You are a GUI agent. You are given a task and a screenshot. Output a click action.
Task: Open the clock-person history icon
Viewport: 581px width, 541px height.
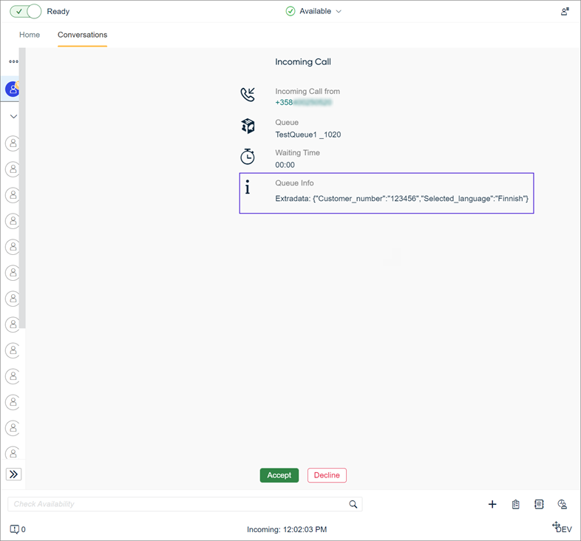click(x=563, y=504)
